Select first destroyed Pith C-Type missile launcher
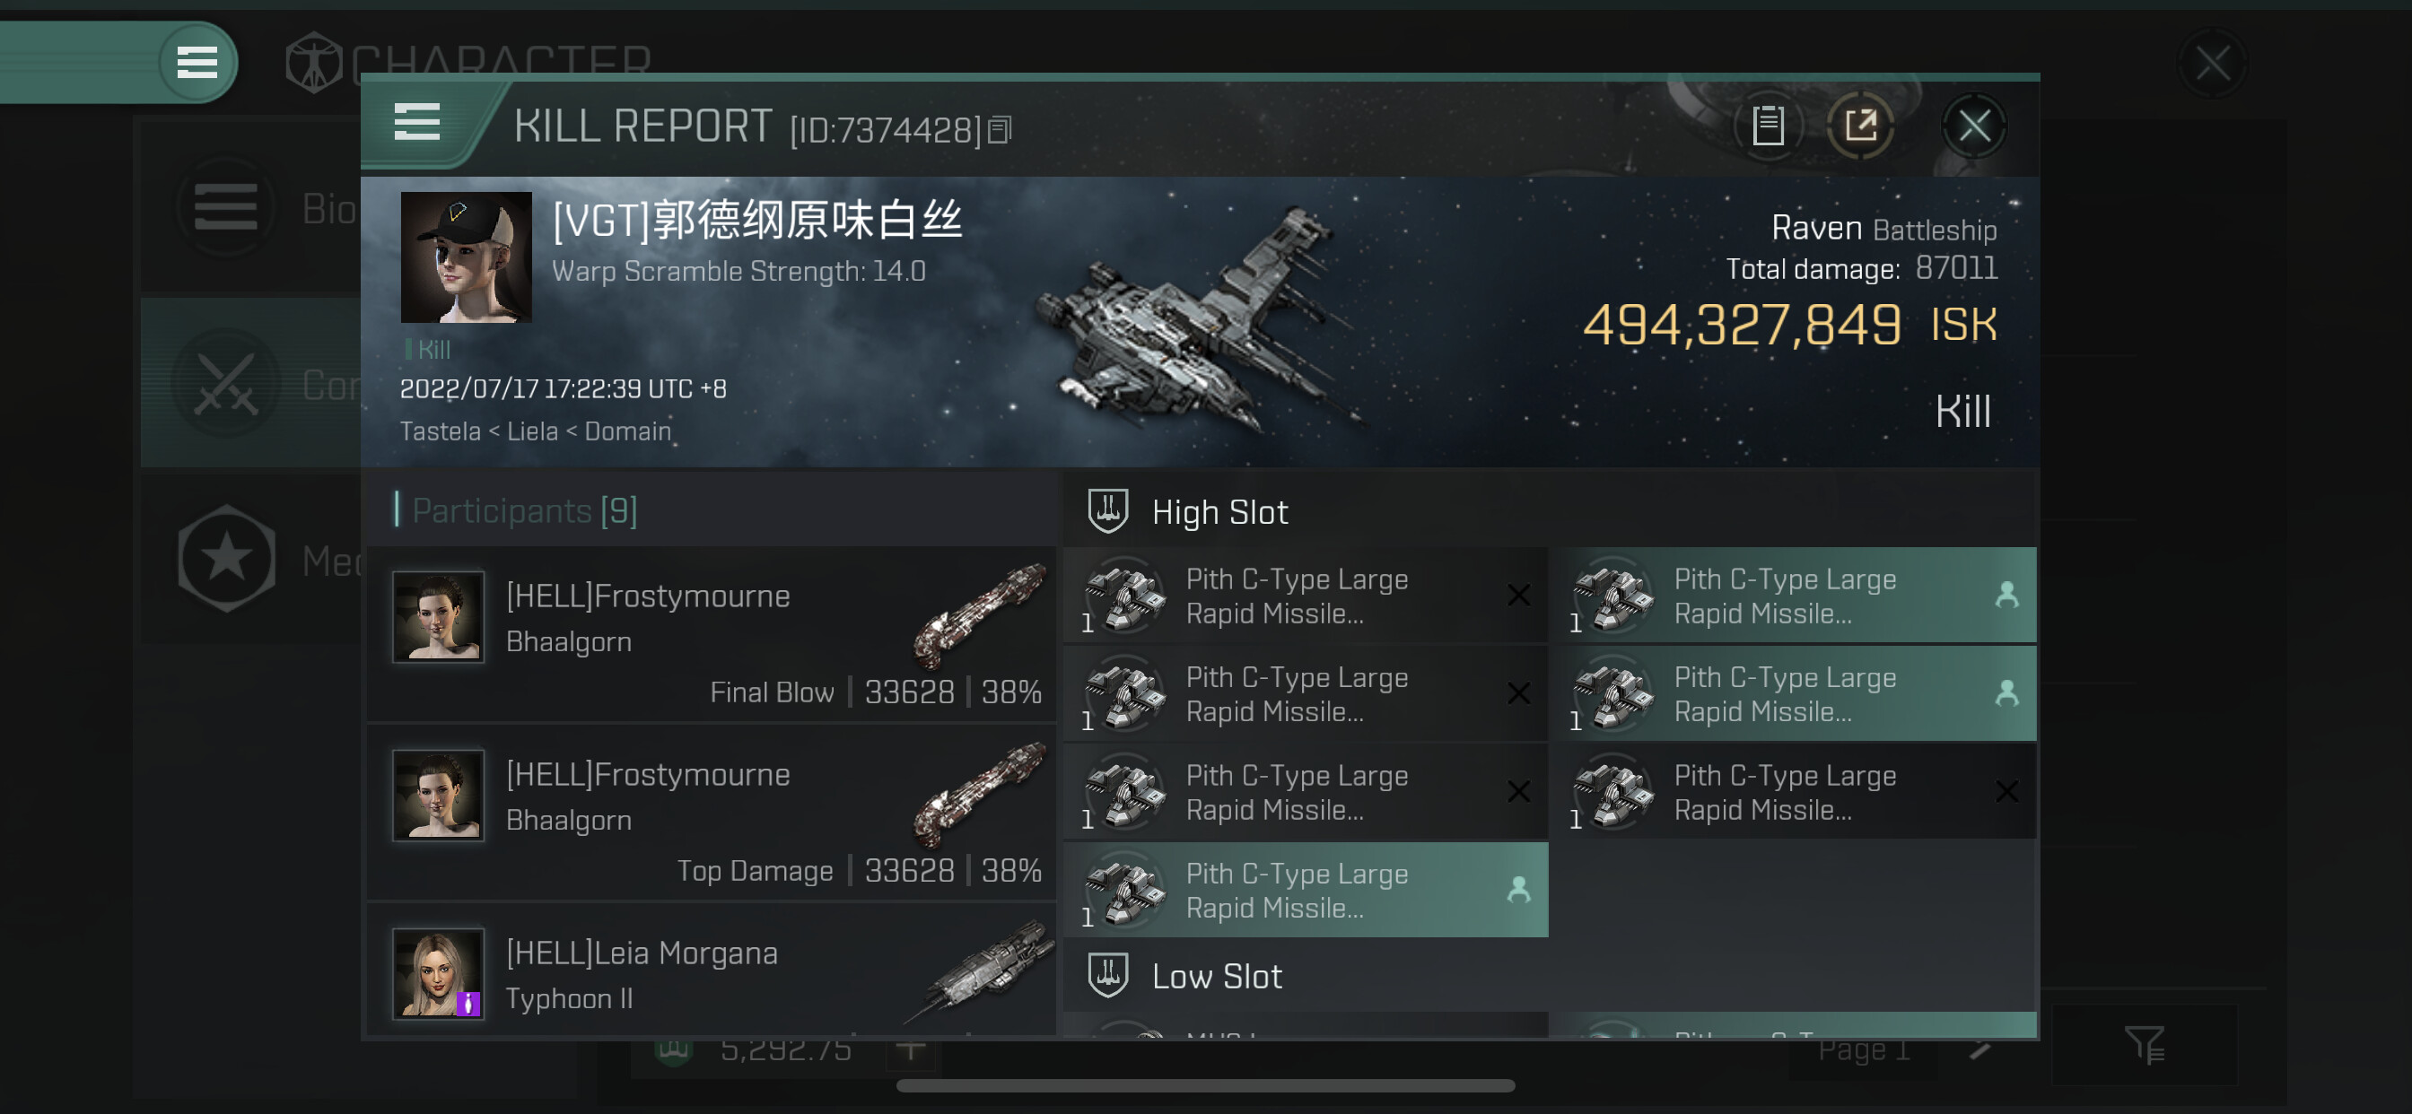The width and height of the screenshot is (2412, 1114). (x=1306, y=596)
